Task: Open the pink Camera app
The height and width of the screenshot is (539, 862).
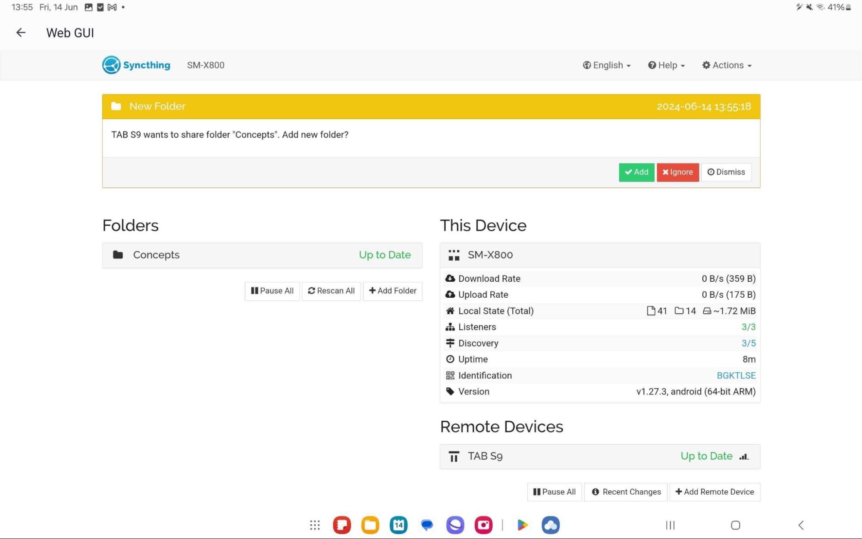Action: pyautogui.click(x=483, y=525)
